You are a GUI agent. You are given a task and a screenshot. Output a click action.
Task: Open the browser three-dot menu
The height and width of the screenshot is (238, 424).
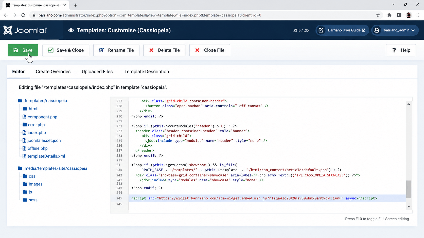(x=418, y=15)
